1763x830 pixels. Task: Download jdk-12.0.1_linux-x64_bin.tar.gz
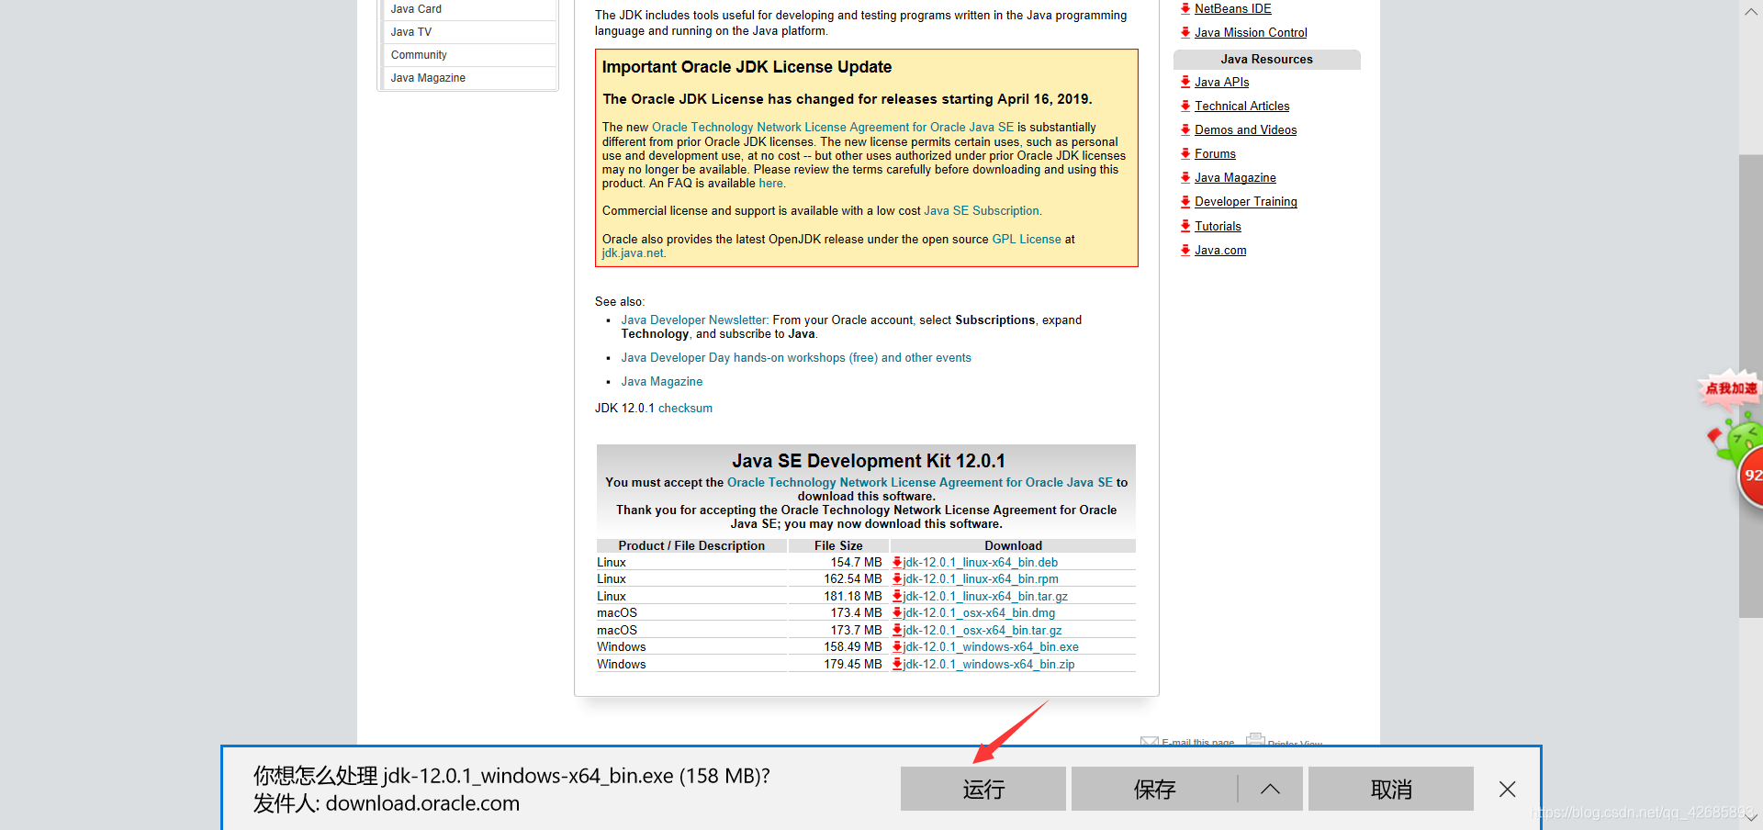985,597
